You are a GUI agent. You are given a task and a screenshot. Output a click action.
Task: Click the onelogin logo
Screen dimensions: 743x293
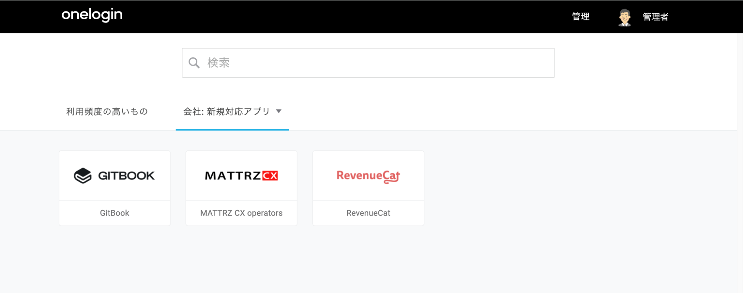[92, 15]
